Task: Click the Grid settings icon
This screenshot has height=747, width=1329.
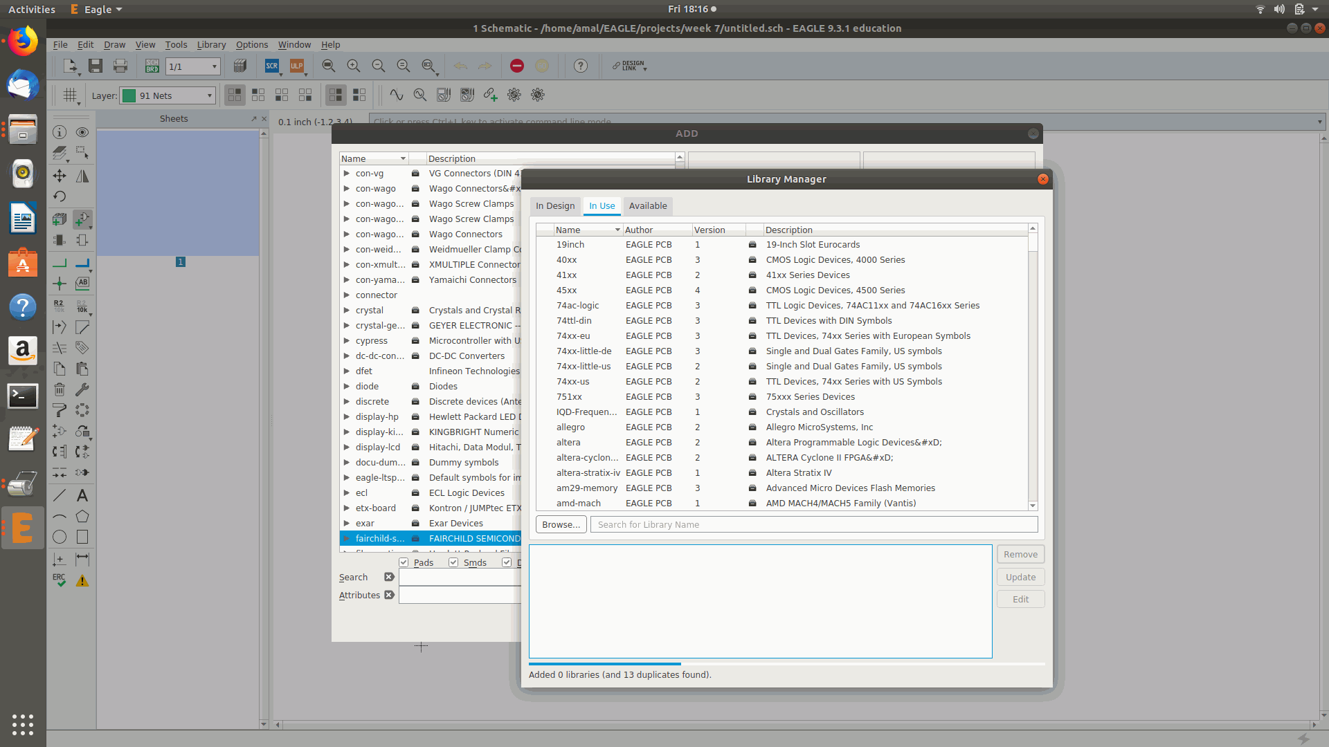Action: 70,95
